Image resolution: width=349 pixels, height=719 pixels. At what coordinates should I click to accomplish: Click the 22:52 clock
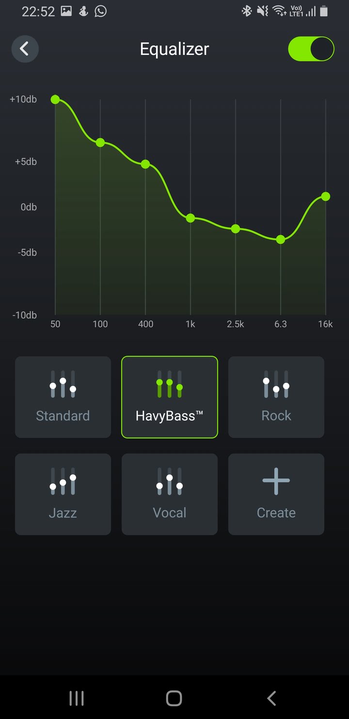[x=38, y=12]
